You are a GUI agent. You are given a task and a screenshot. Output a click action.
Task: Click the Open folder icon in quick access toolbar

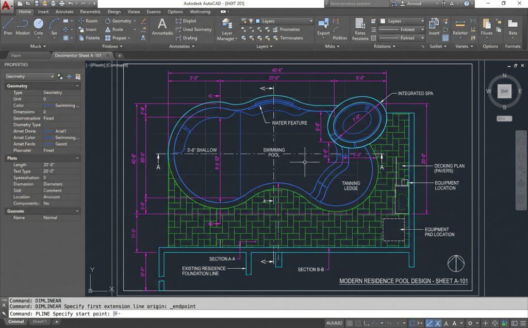coord(28,4)
